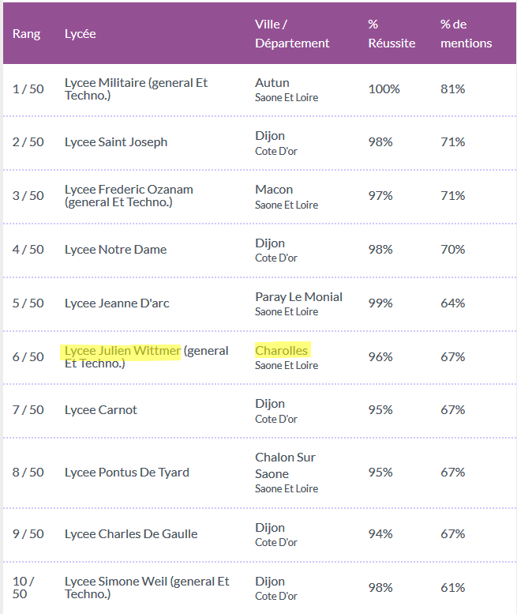Click the Rang column header
This screenshot has height=614, width=517.
point(26,34)
